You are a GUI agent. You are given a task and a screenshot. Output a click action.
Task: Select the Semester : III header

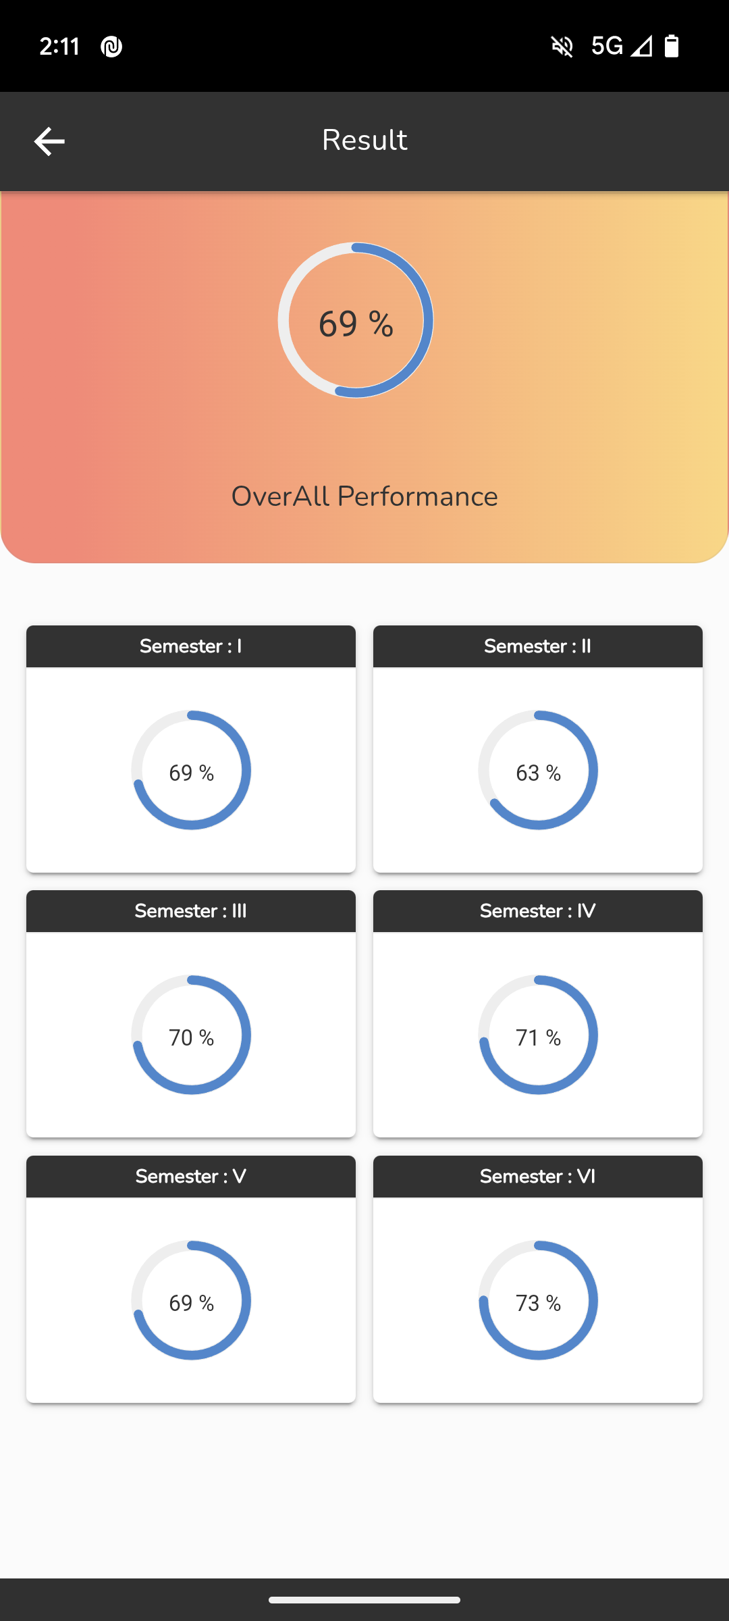[191, 911]
